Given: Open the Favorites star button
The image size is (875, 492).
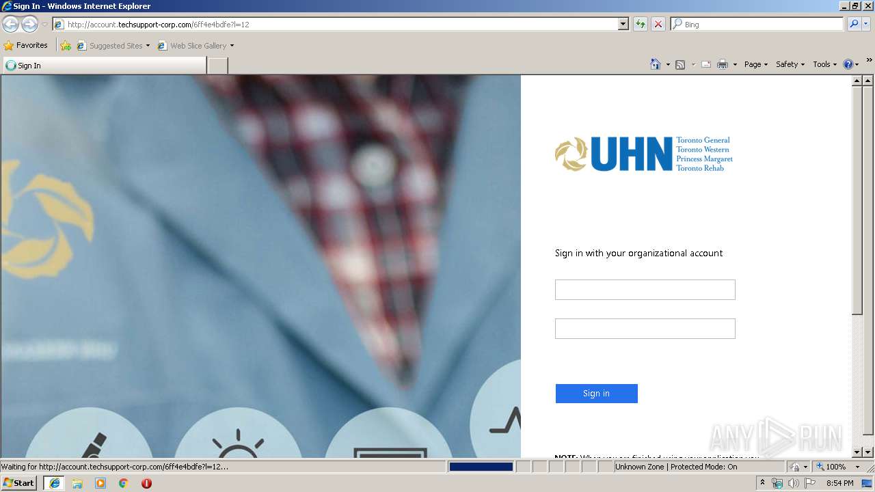Looking at the screenshot, I should tap(26, 46).
